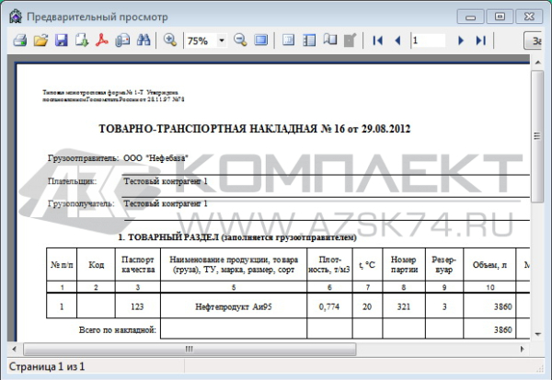Open a saved report file
This screenshot has height=380, width=552.
[x=40, y=40]
